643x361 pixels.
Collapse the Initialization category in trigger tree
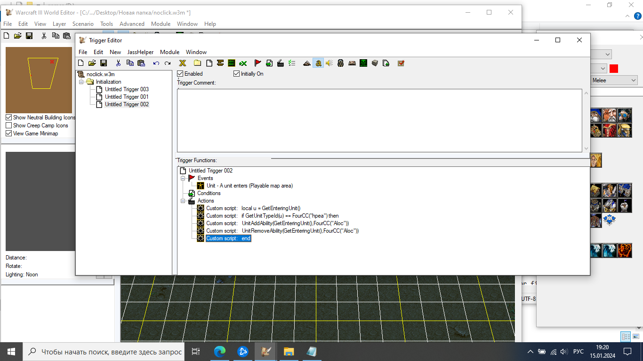pos(81,82)
